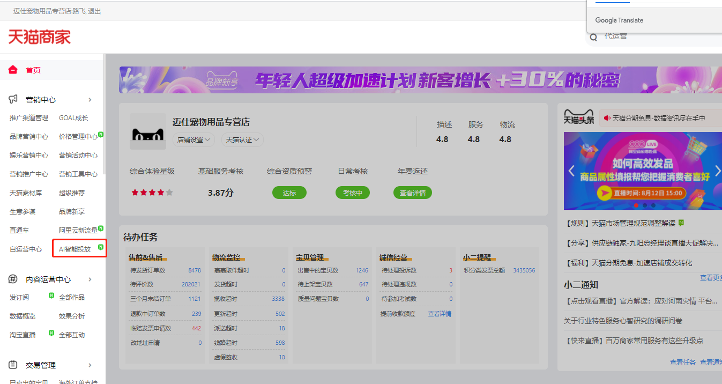Click the speaker icon in the news ticker

tap(607, 118)
